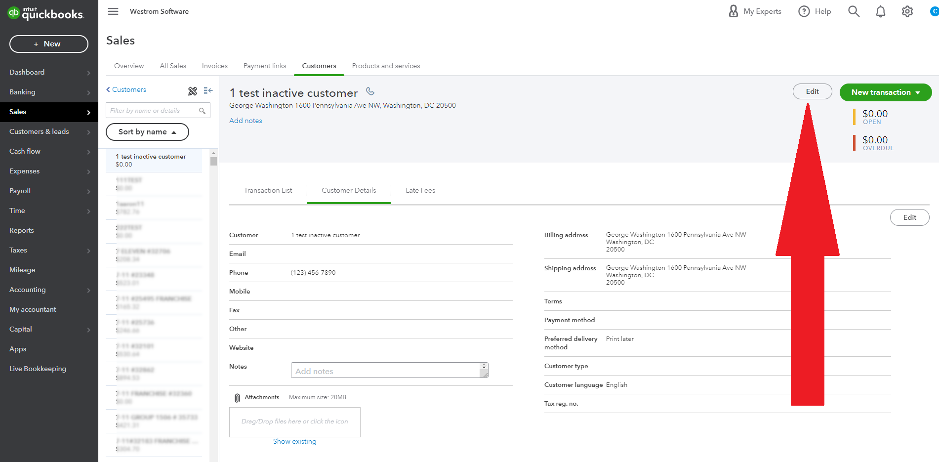Open the settings gear icon
The image size is (939, 462).
[907, 11]
